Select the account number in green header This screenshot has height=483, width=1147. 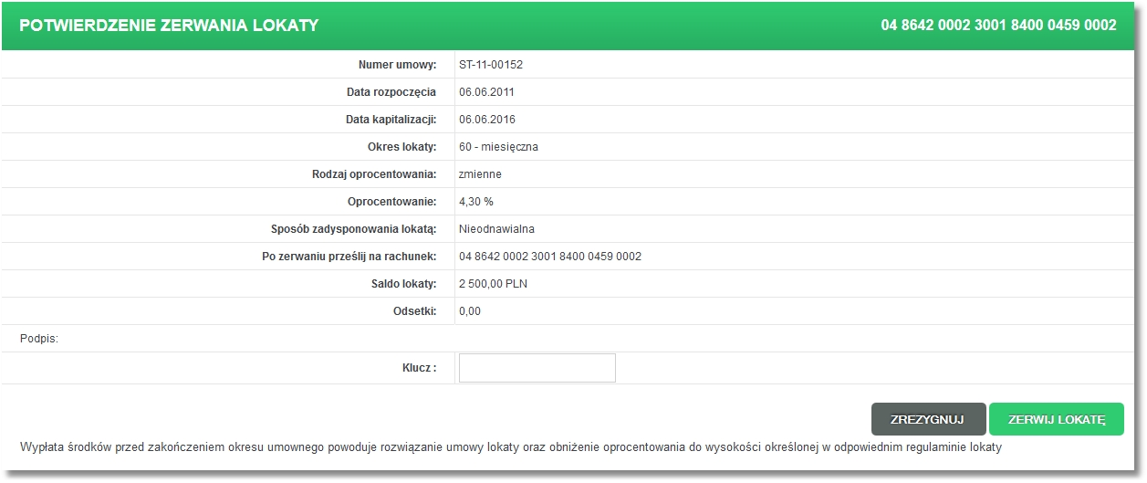[998, 26]
